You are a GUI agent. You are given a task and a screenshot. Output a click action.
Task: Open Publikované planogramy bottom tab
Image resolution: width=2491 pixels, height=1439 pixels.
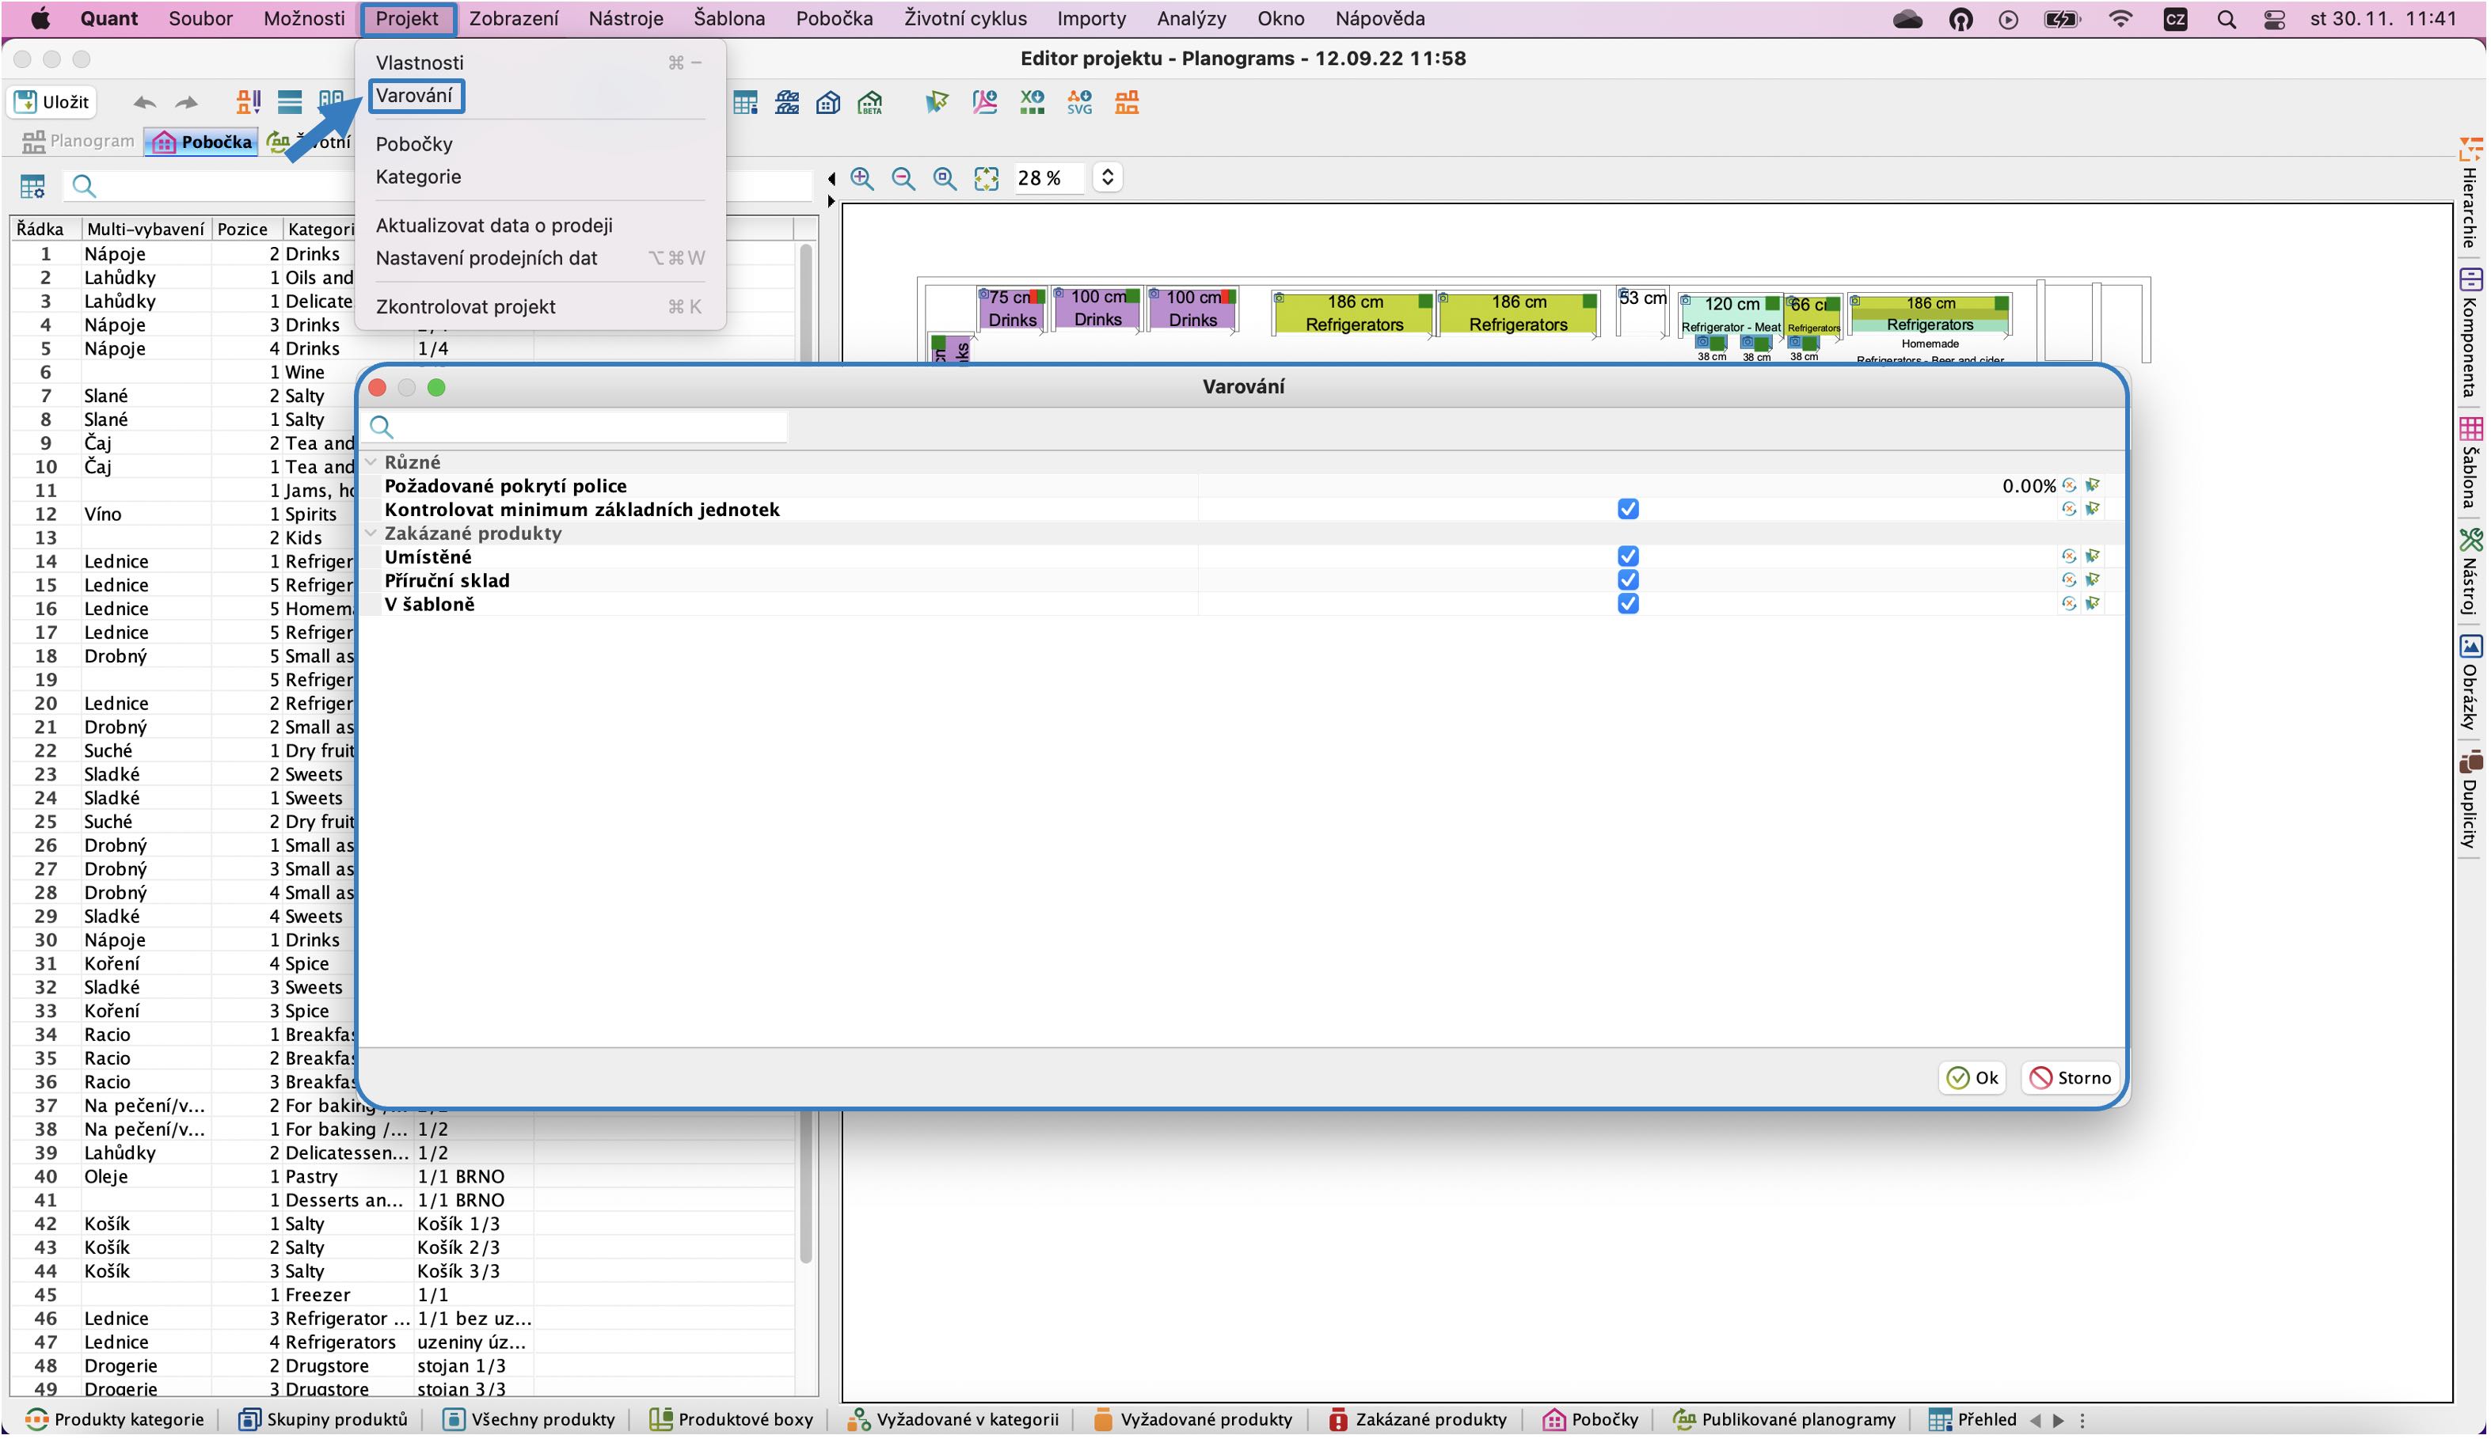point(1784,1420)
